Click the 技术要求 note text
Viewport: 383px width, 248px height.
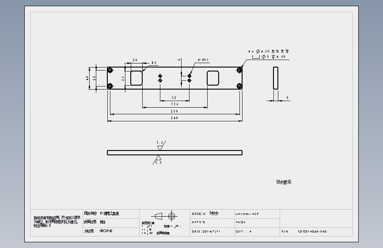pyautogui.click(x=284, y=182)
